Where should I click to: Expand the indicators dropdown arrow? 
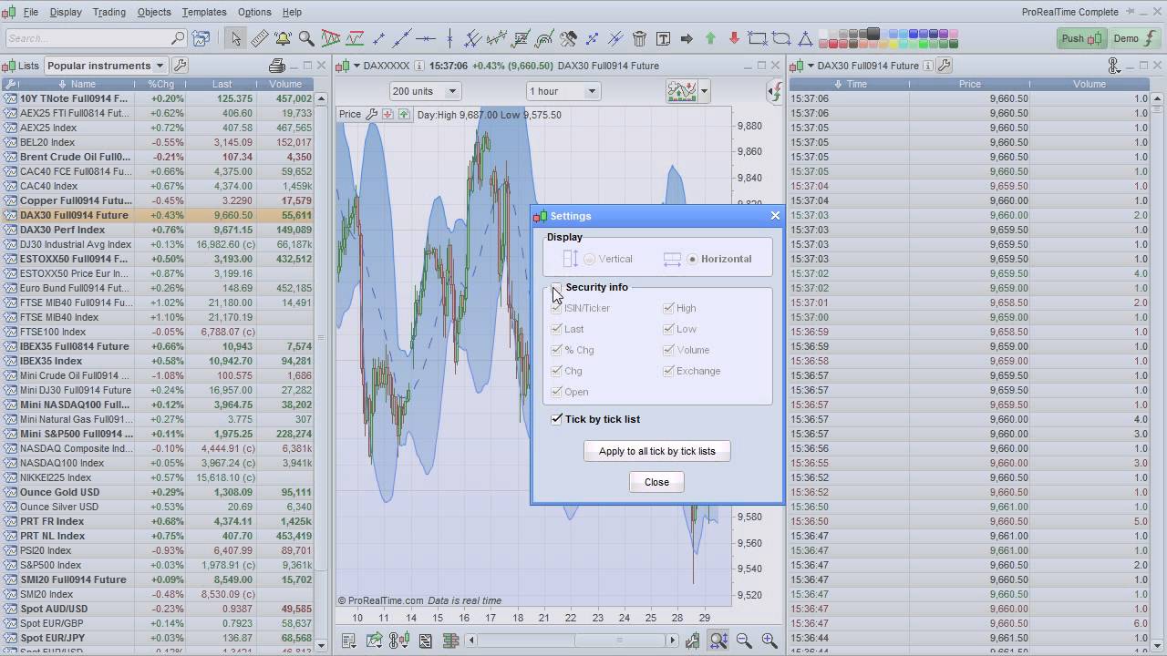point(704,91)
